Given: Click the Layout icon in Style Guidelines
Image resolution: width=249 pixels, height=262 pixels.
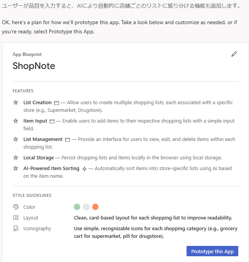Looking at the screenshot, I should [16, 218].
